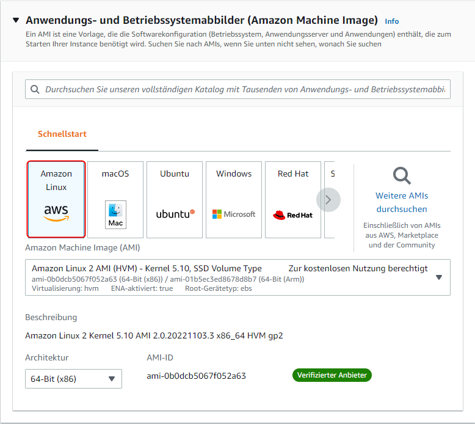The width and height of the screenshot is (475, 424).
Task: Switch to the Schnellstart tab
Action: [x=62, y=134]
